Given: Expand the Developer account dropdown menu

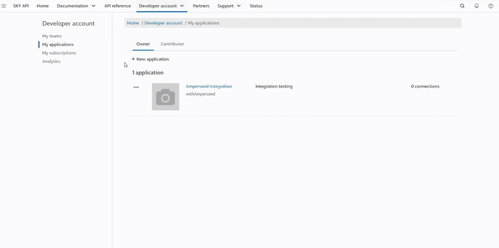Looking at the screenshot, I should click(x=162, y=6).
